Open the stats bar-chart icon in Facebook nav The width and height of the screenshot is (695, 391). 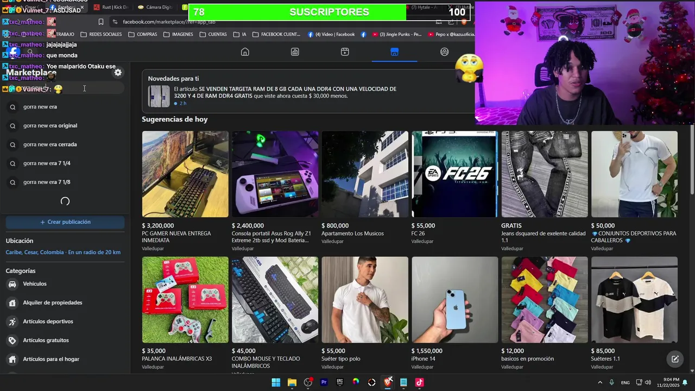pyautogui.click(x=295, y=52)
